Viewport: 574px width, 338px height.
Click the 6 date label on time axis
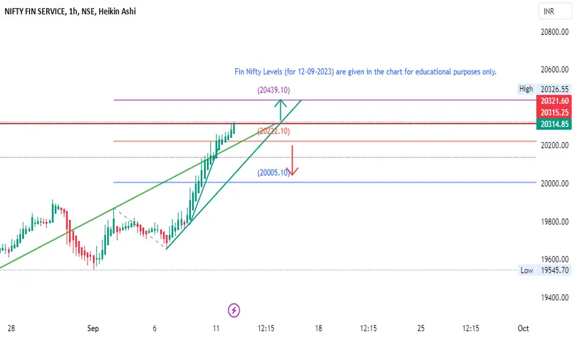pos(155,328)
